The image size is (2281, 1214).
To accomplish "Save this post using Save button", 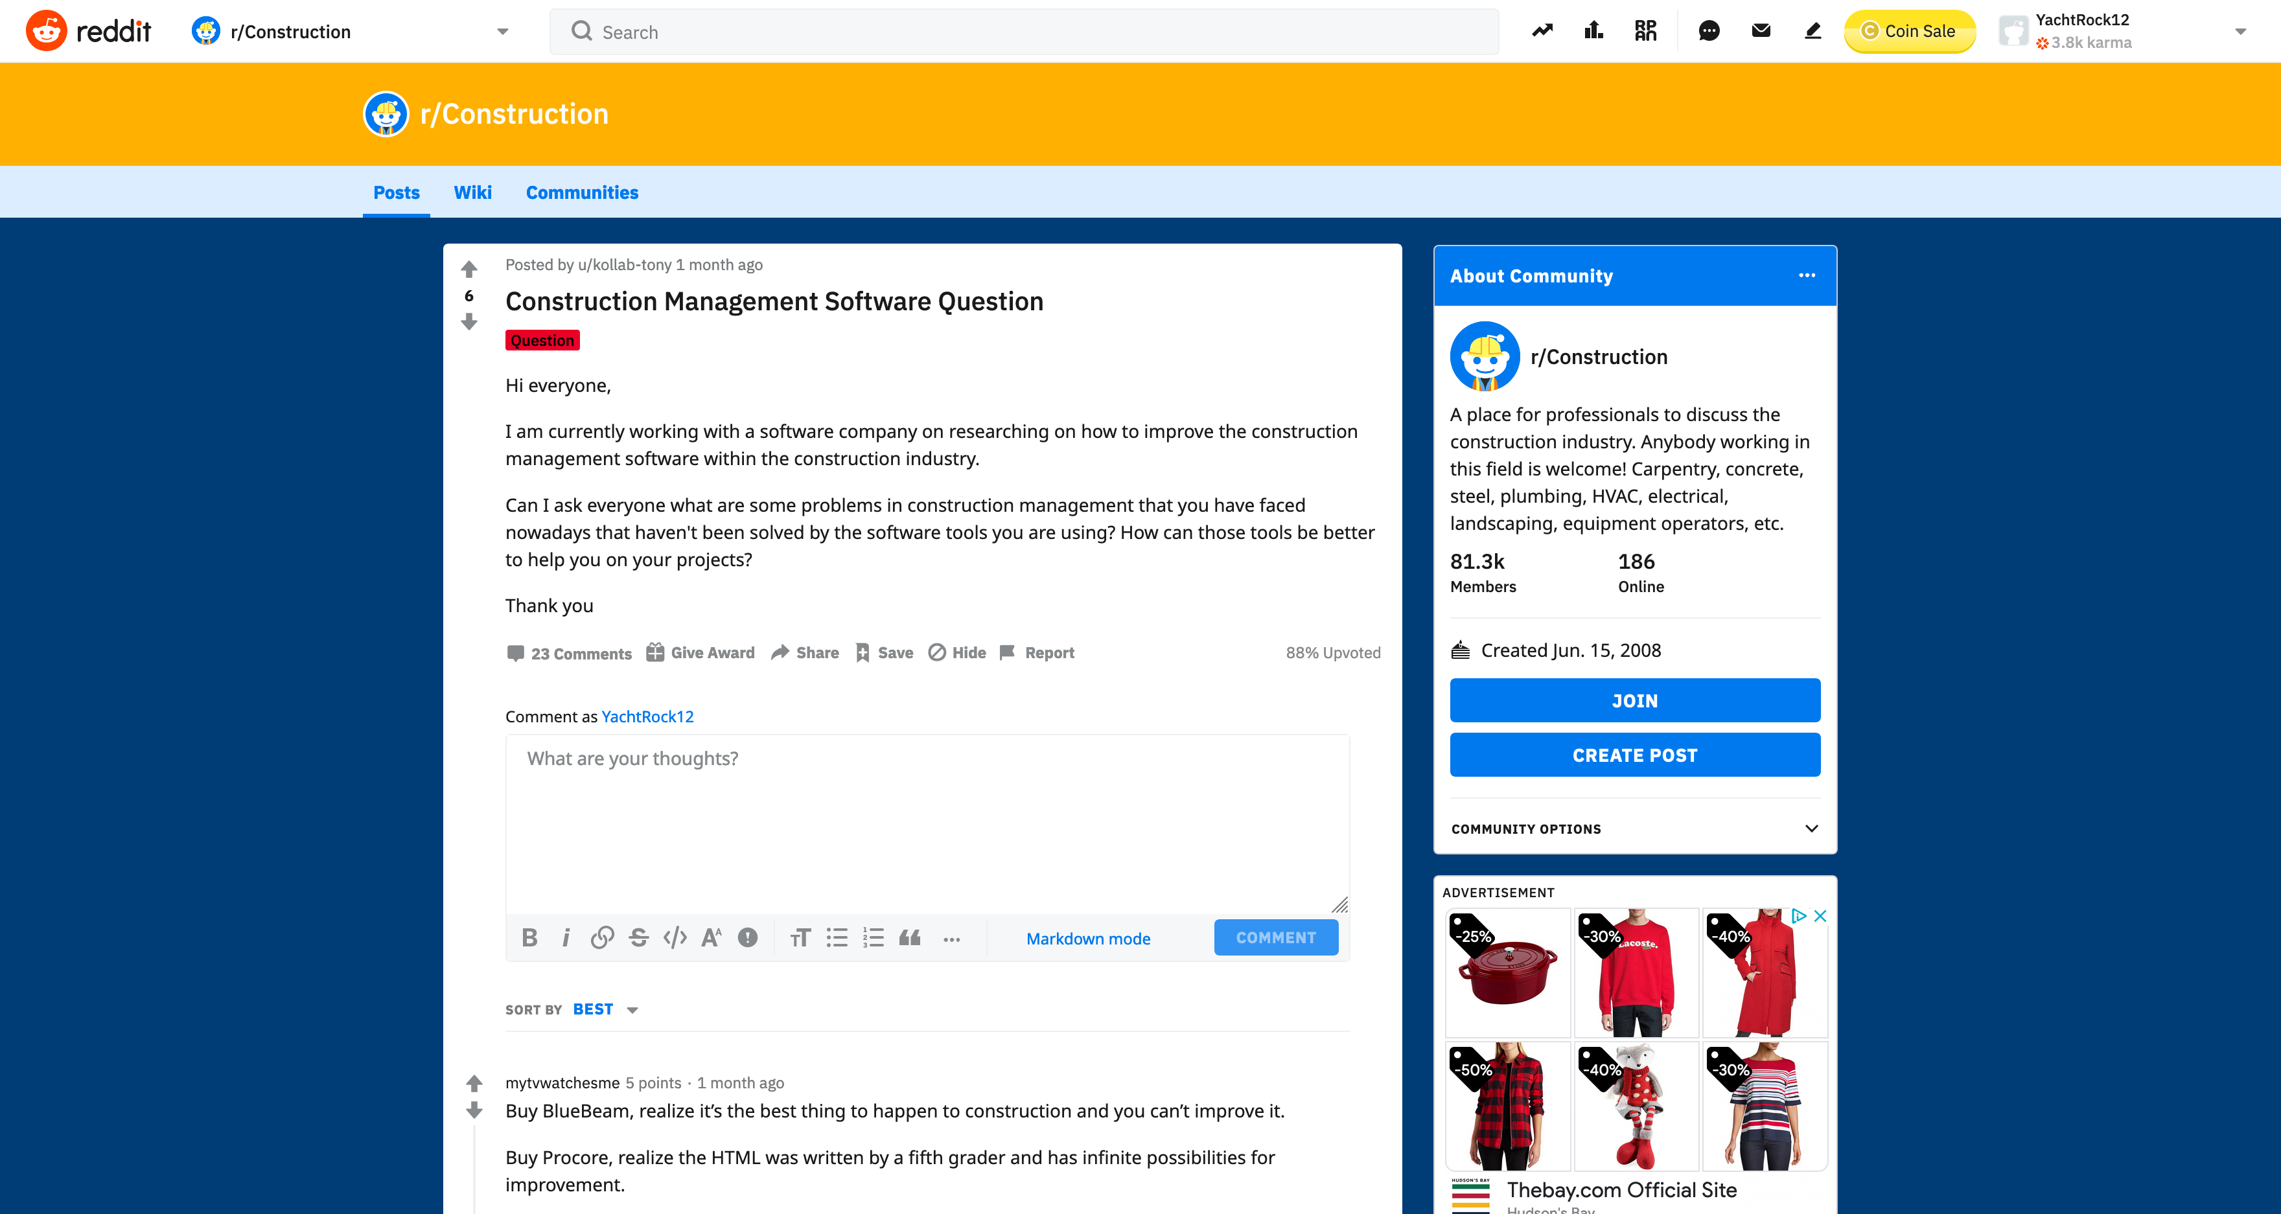I will coord(885,652).
